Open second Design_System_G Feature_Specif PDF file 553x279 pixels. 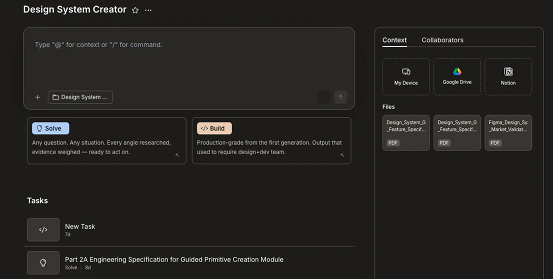pos(457,133)
